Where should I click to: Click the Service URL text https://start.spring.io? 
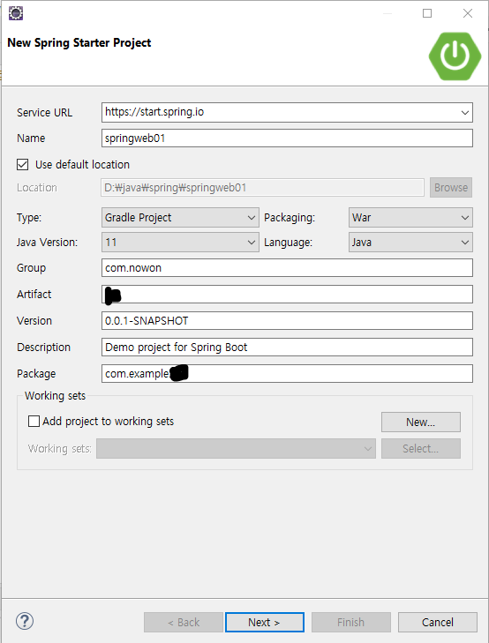click(154, 111)
